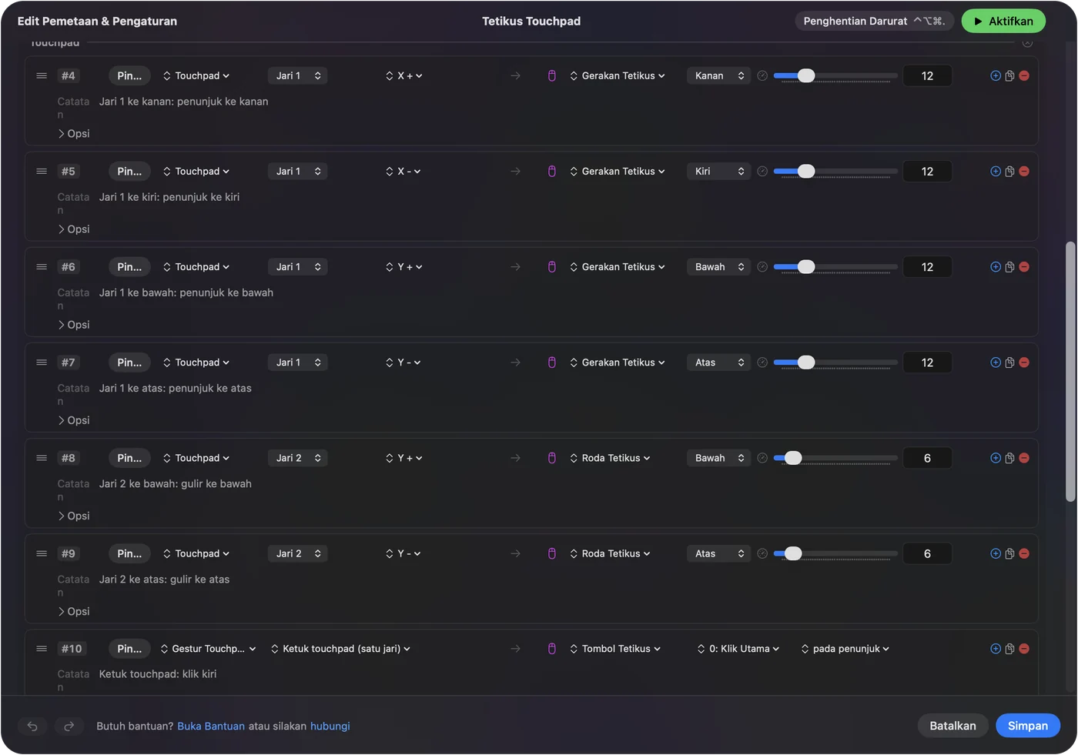Delete mapping #9 using the red minus icon
1078x755 pixels.
coord(1024,553)
